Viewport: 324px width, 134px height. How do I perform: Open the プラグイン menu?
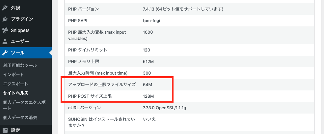[x=22, y=19]
